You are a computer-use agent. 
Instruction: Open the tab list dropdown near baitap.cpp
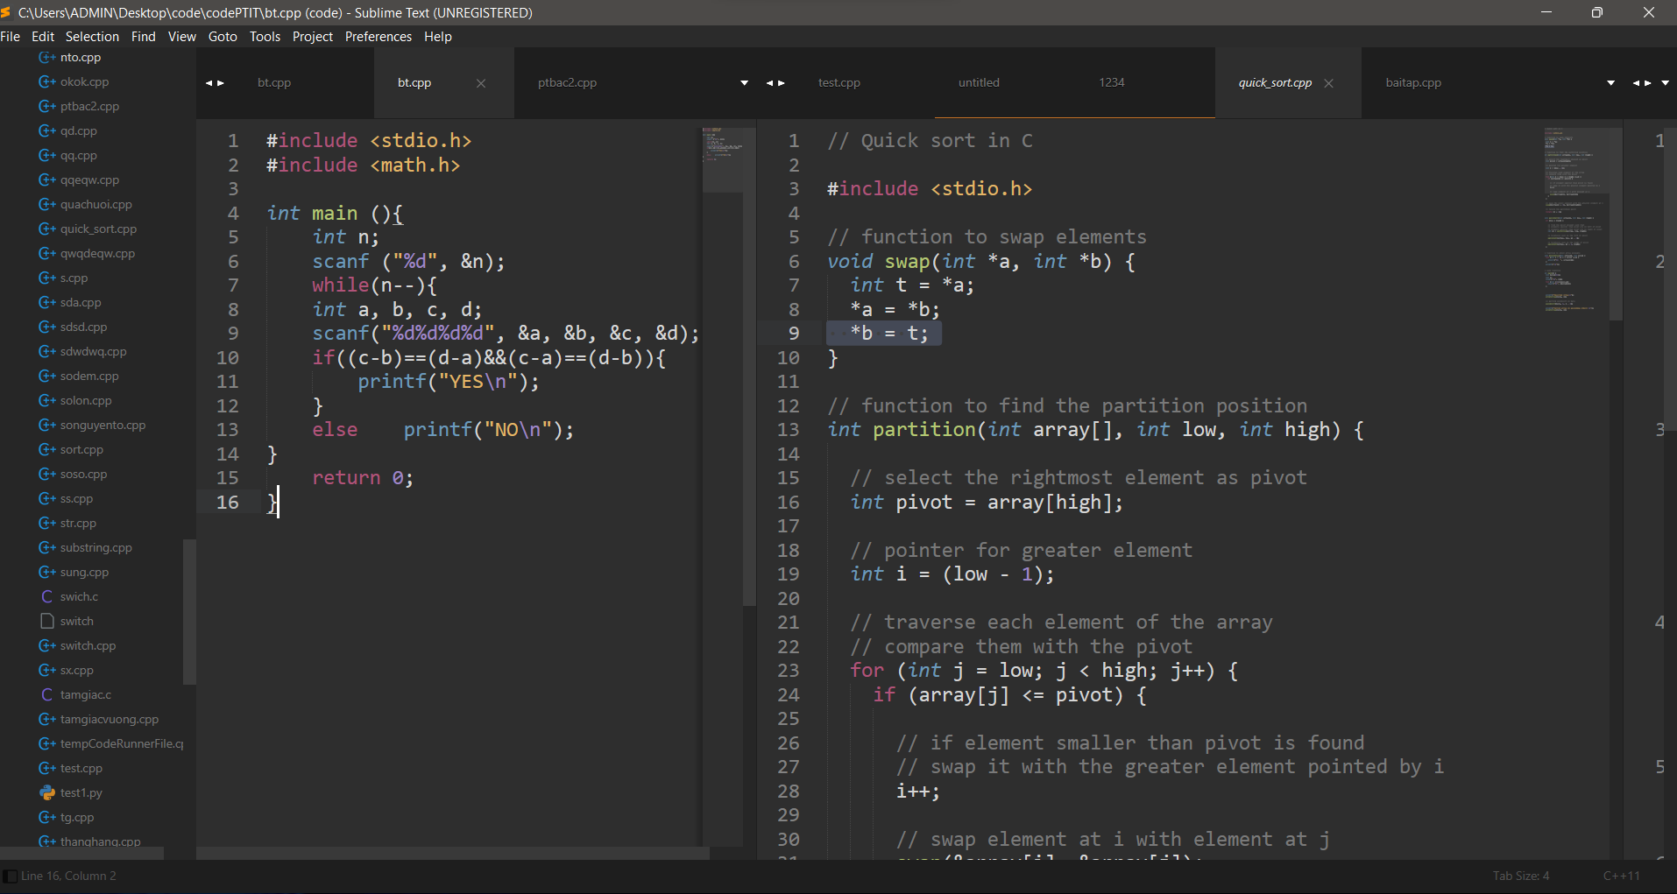click(1611, 82)
